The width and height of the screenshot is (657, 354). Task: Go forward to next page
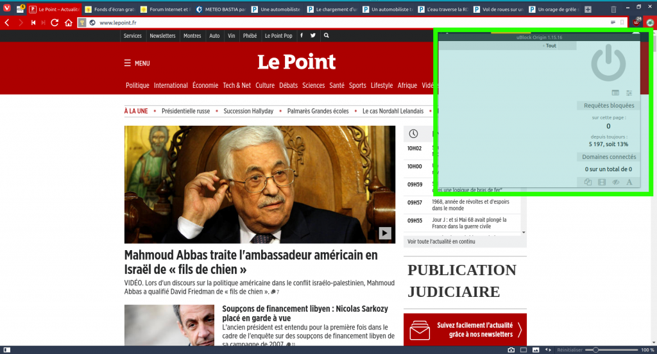click(x=20, y=22)
